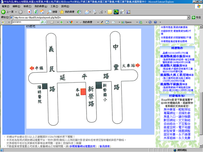Click the highlighter pen icon
Screen dimensions: 203x152
tap(102, 22)
